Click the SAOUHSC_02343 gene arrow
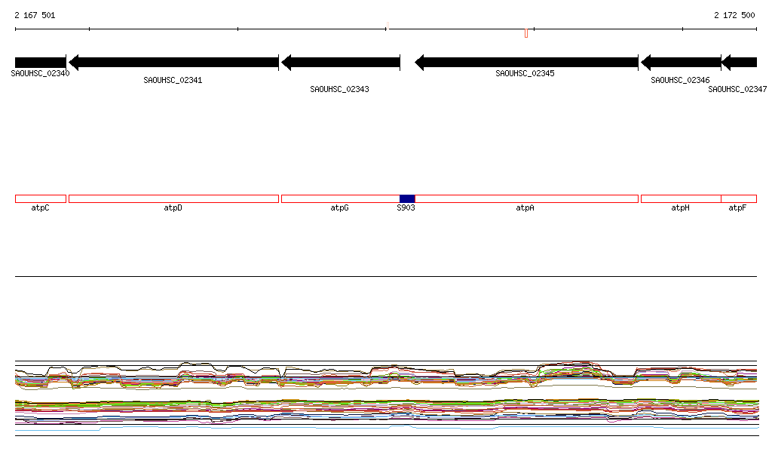The width and height of the screenshot is (772, 461). tap(341, 63)
